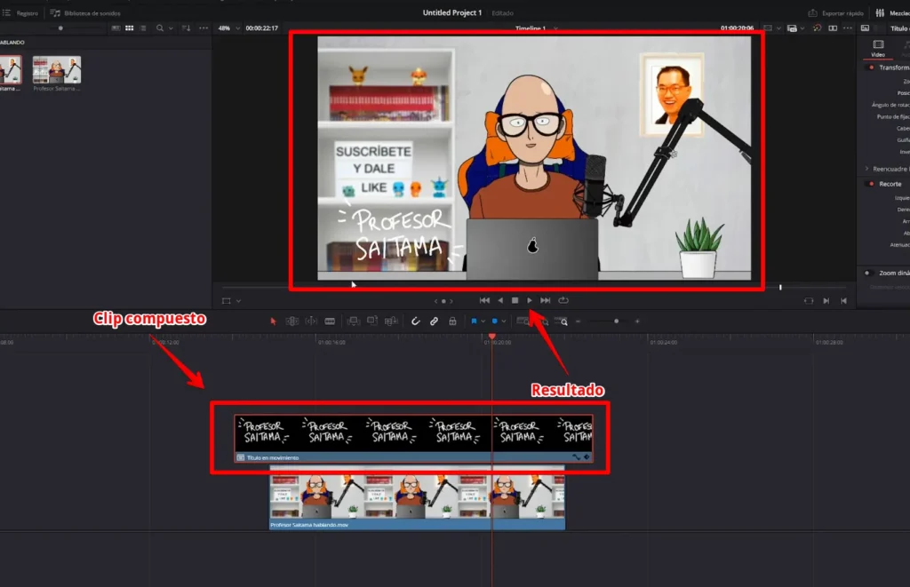Select the arrow selection tool
This screenshot has width=910, height=587.
(x=273, y=321)
